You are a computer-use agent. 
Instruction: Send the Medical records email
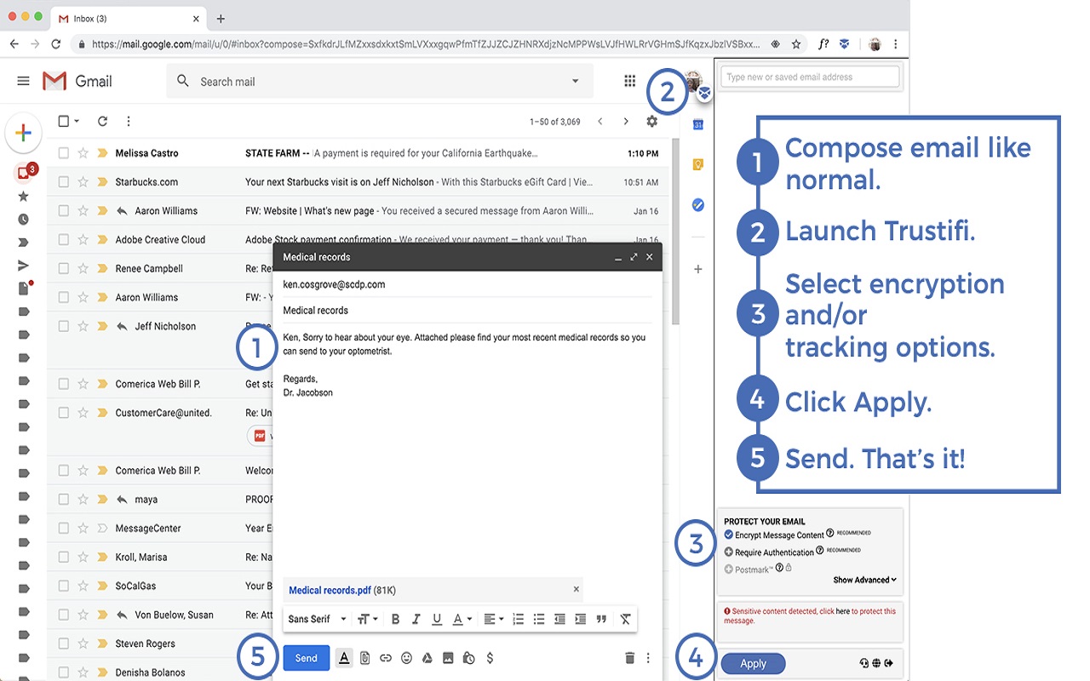306,658
